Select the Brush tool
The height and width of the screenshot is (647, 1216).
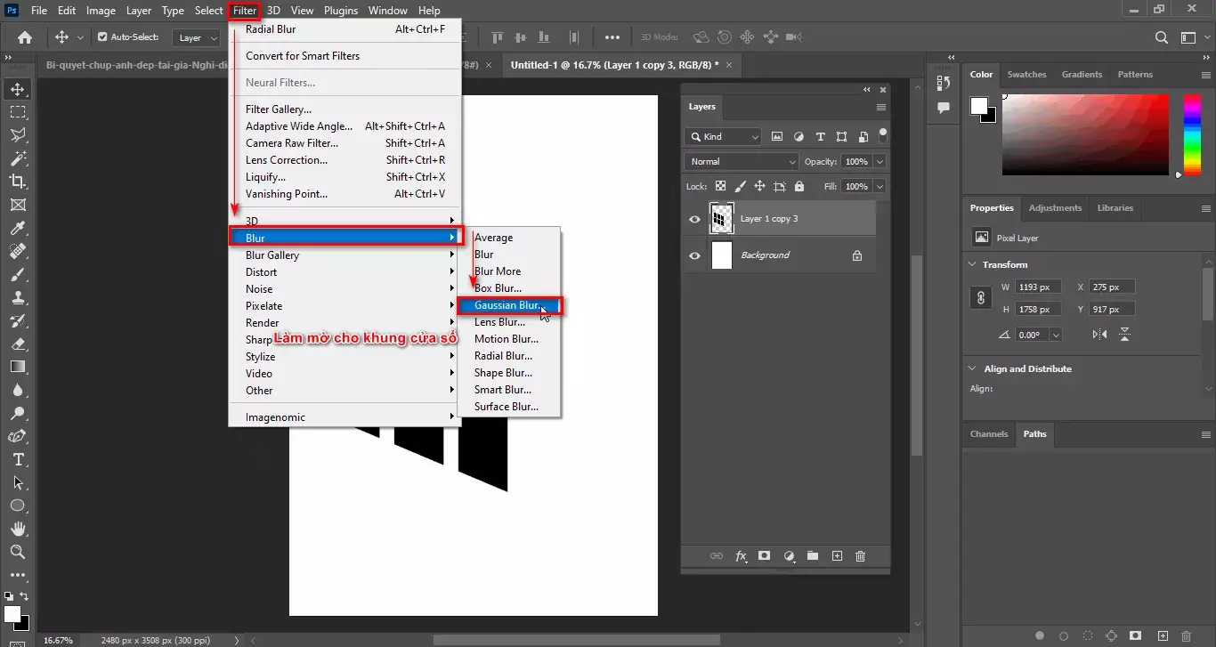click(x=18, y=274)
